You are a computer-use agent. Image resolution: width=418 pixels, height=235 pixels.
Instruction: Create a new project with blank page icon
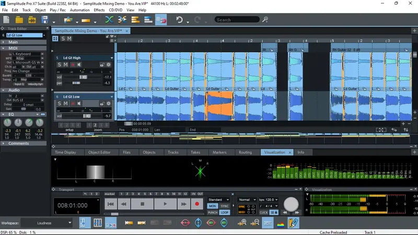6,20
